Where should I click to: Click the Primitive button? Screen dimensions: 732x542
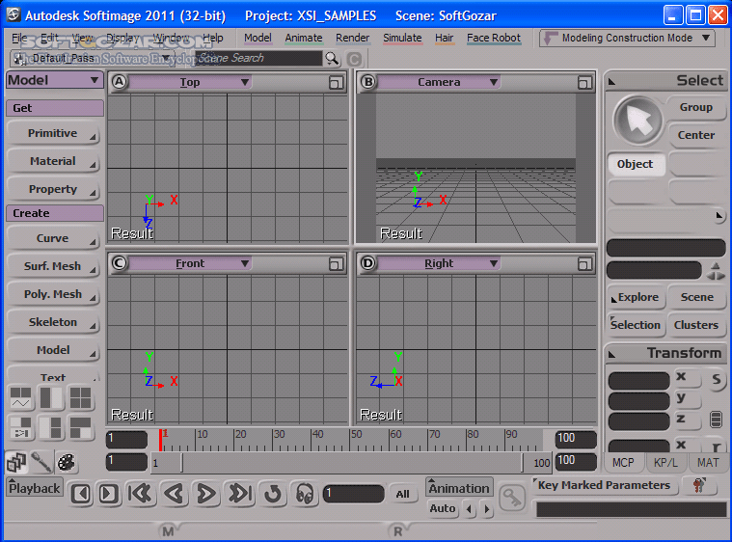(x=53, y=133)
